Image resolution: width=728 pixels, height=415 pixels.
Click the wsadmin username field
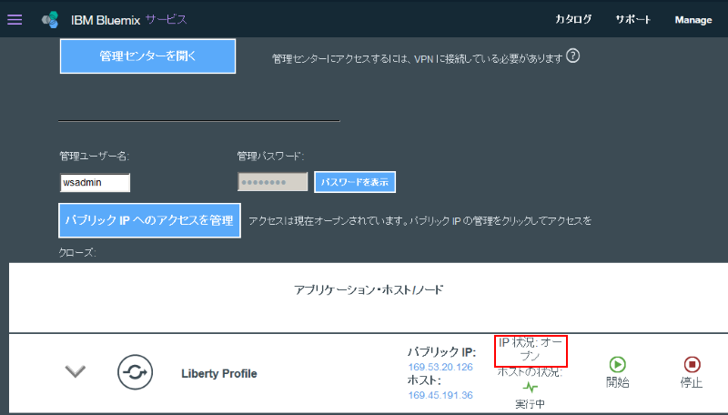coord(96,182)
